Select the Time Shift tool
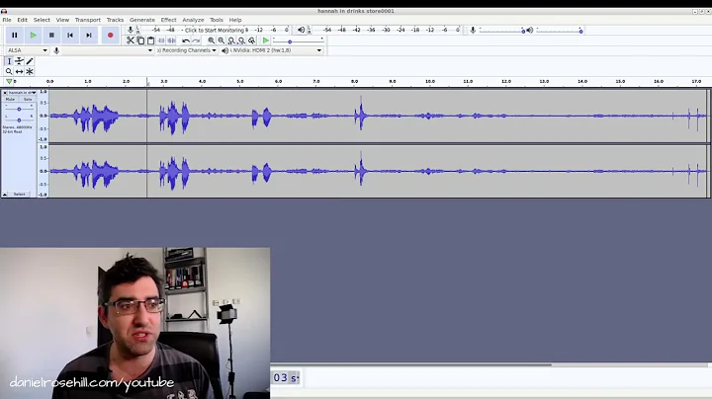 (19, 72)
